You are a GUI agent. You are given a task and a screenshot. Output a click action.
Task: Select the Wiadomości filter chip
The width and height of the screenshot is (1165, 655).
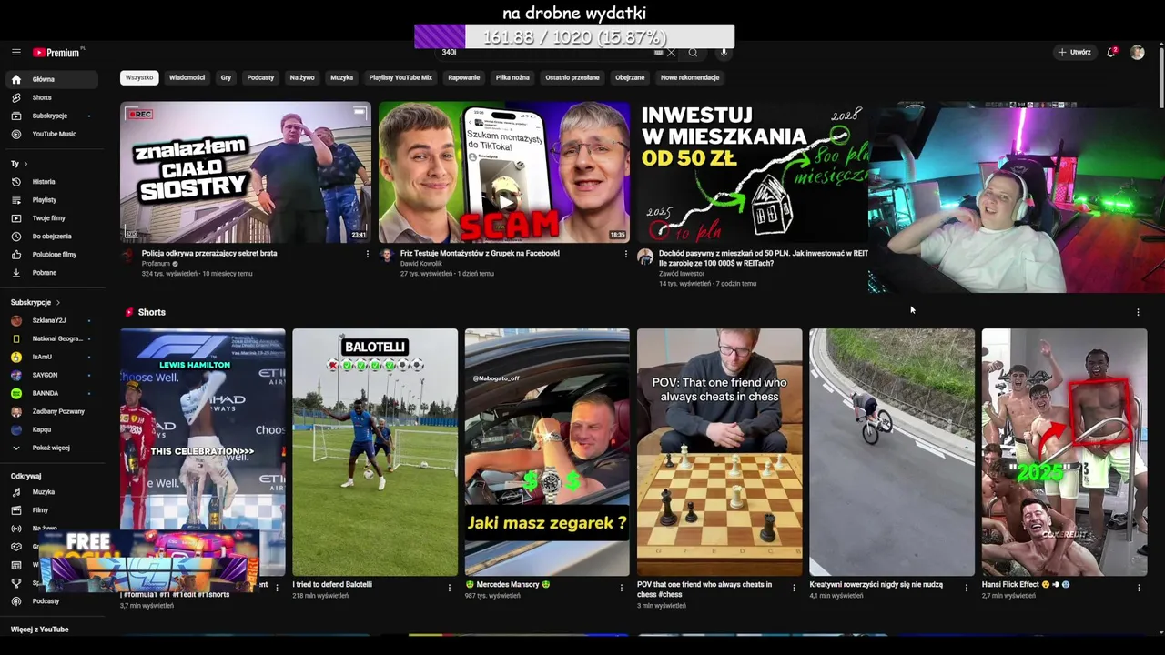[x=187, y=77]
